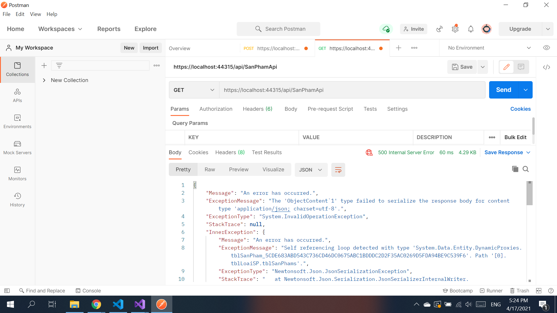557x313 pixels.
Task: Toggle two-pane layout icon in status bar
Action: [x=539, y=291]
